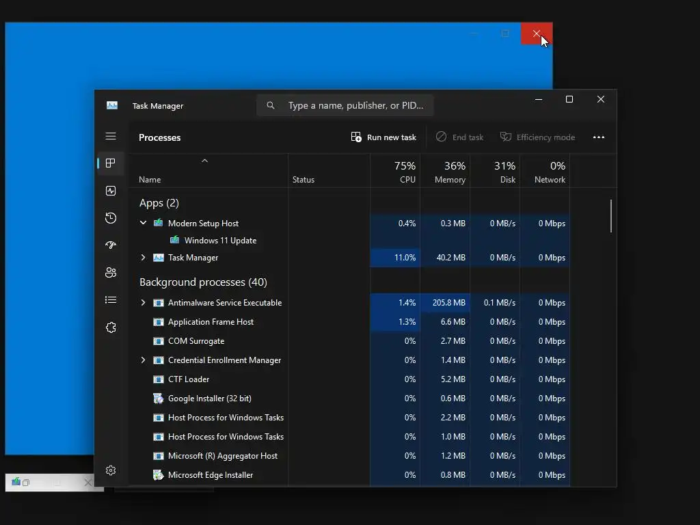This screenshot has width=700, height=525.
Task: Select the CTF Loader process row
Action: [349, 379]
